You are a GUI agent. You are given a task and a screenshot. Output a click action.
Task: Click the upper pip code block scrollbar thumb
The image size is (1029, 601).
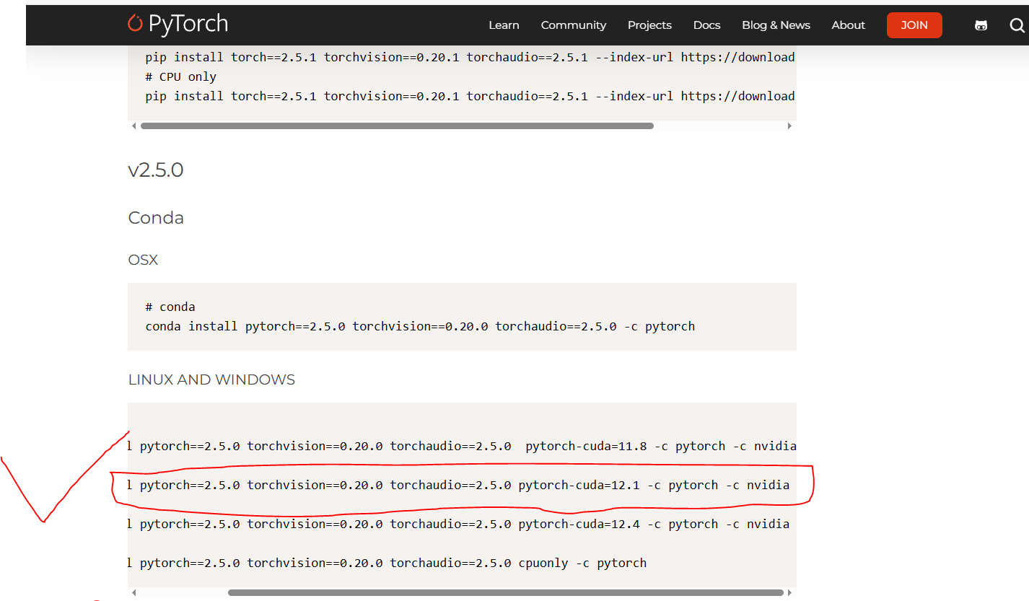coord(397,126)
